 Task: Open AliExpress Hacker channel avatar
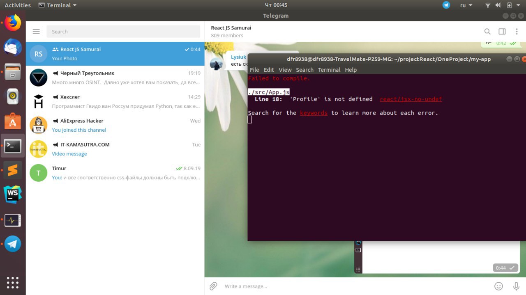click(x=39, y=125)
